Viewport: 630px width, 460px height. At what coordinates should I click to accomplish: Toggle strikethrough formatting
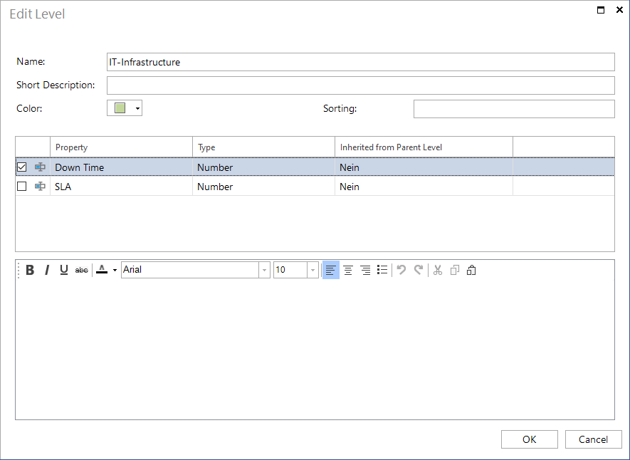(x=82, y=270)
